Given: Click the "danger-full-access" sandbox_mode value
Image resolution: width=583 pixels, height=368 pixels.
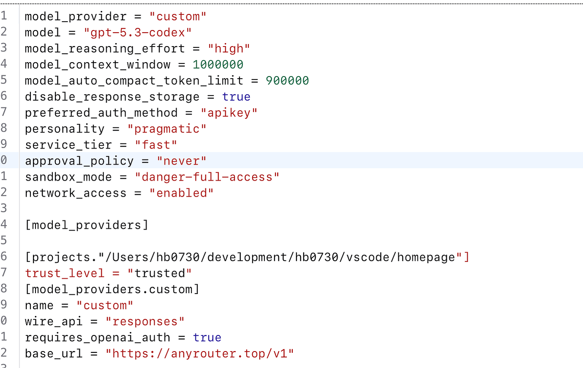Looking at the screenshot, I should [x=207, y=177].
